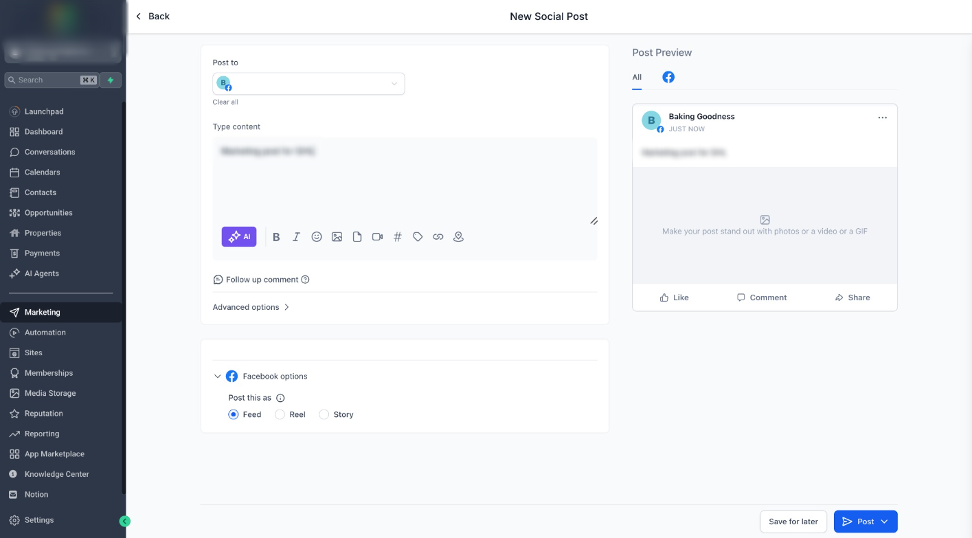Open the emoji picker

pos(317,236)
